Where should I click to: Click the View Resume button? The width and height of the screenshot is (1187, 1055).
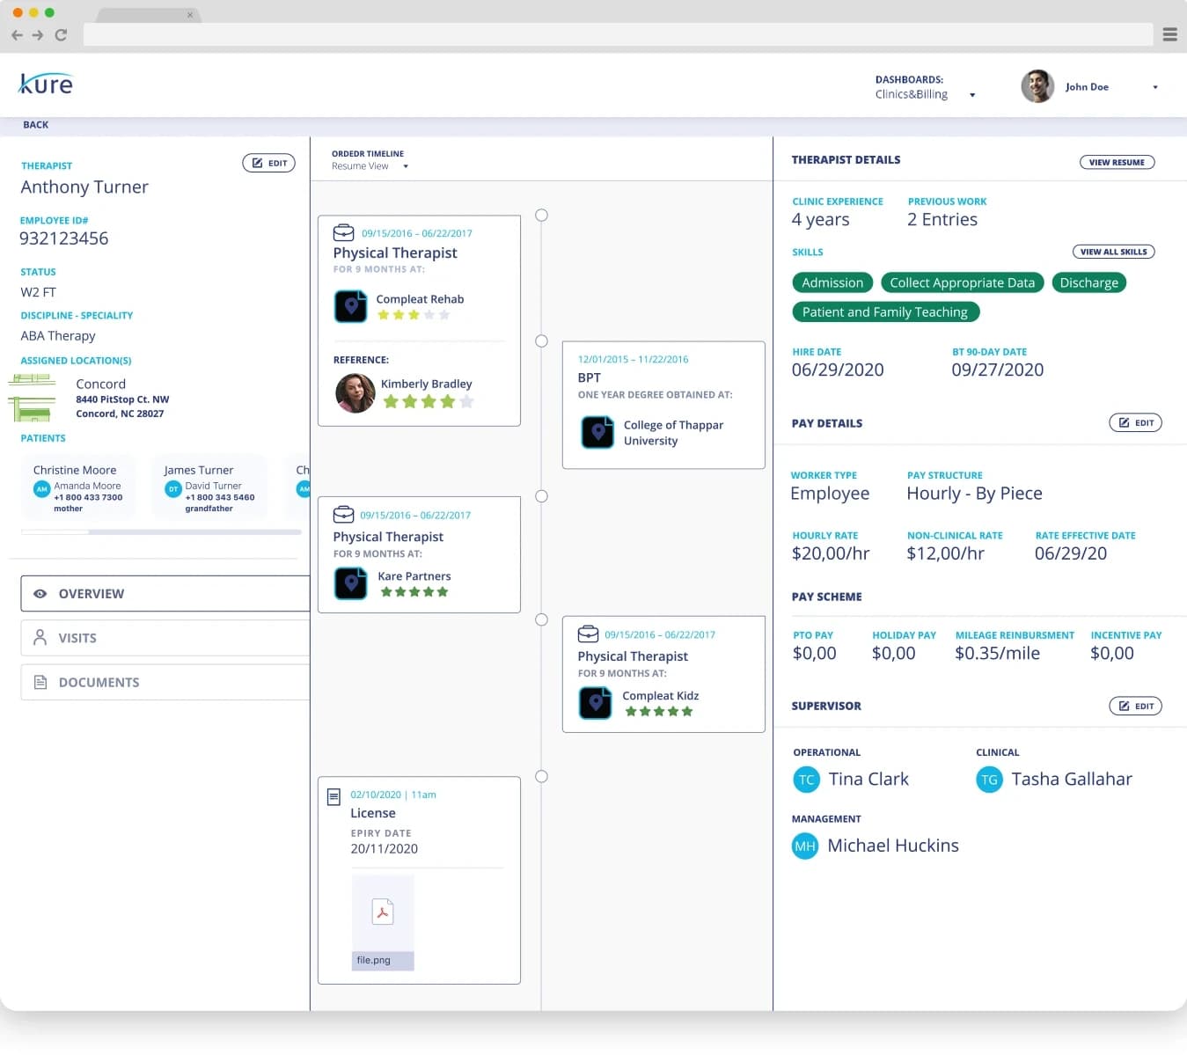(x=1117, y=162)
